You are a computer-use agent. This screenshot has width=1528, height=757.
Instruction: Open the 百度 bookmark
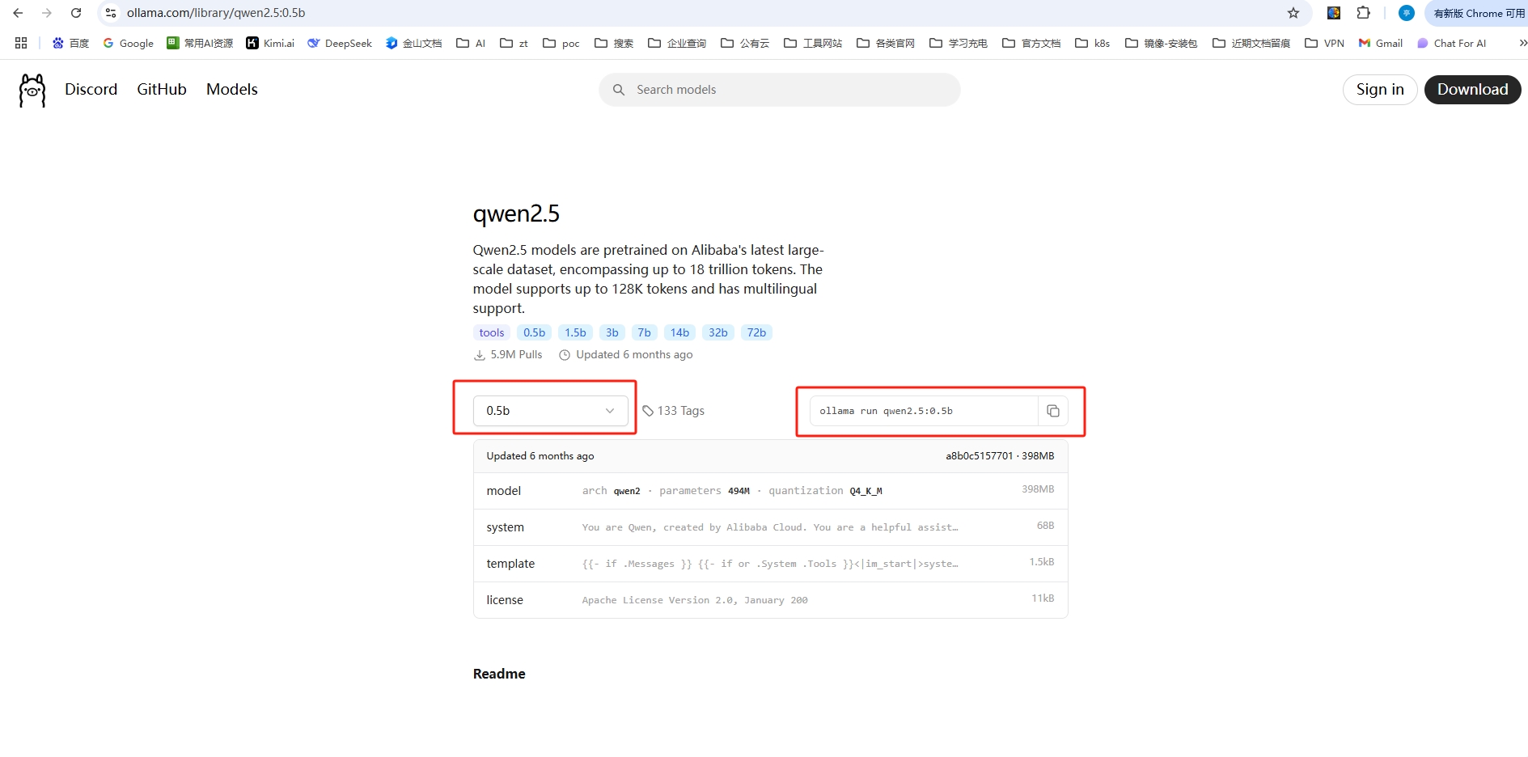[70, 43]
